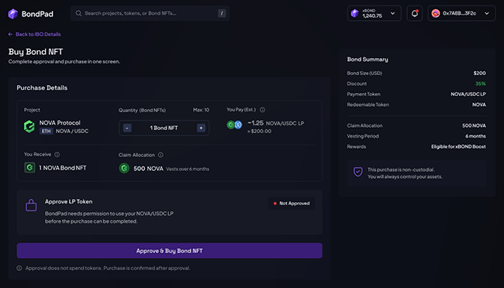Click the NOVA / USDC pair label
The height and width of the screenshot is (288, 504).
[x=72, y=131]
